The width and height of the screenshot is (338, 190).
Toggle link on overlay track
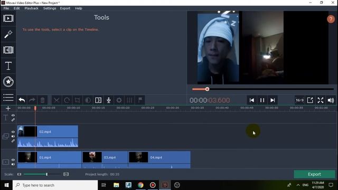(13, 141)
